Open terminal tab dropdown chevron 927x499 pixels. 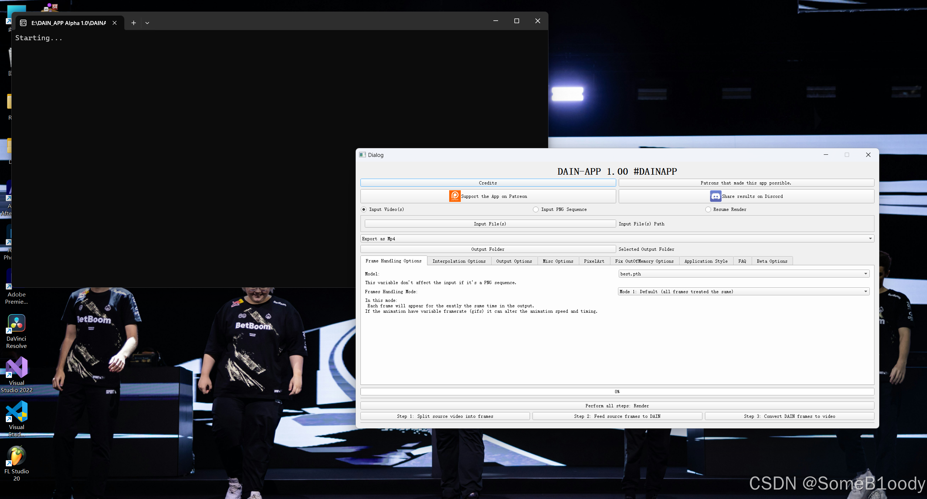[147, 23]
